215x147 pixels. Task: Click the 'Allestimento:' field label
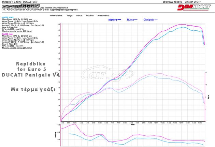coord(103,15)
